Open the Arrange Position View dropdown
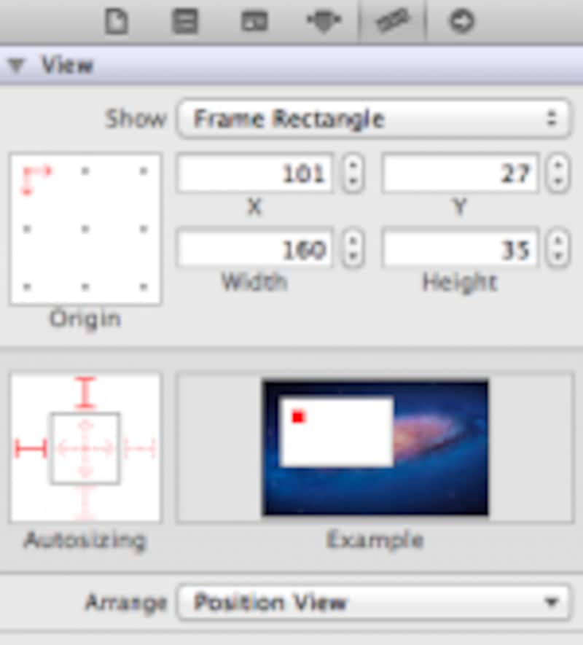The width and height of the screenshot is (583, 645). (373, 603)
